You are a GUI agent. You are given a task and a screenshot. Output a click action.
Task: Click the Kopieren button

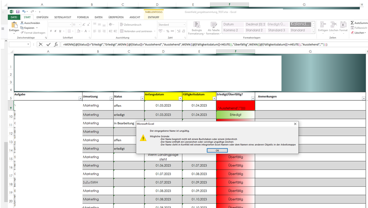click(x=29, y=28)
